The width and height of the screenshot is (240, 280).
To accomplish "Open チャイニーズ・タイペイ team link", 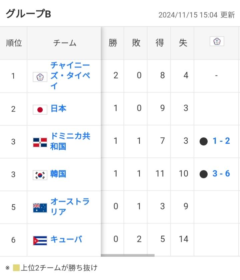I will (x=70, y=76).
